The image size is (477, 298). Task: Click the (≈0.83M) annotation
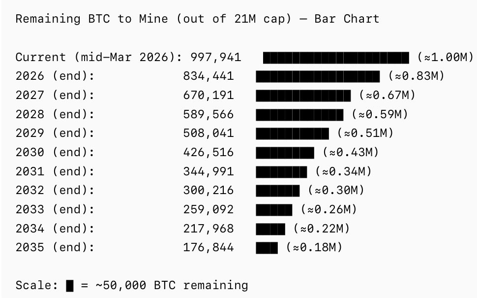coord(416,76)
